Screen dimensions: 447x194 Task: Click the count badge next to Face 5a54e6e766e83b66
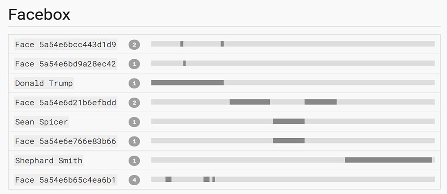click(134, 142)
